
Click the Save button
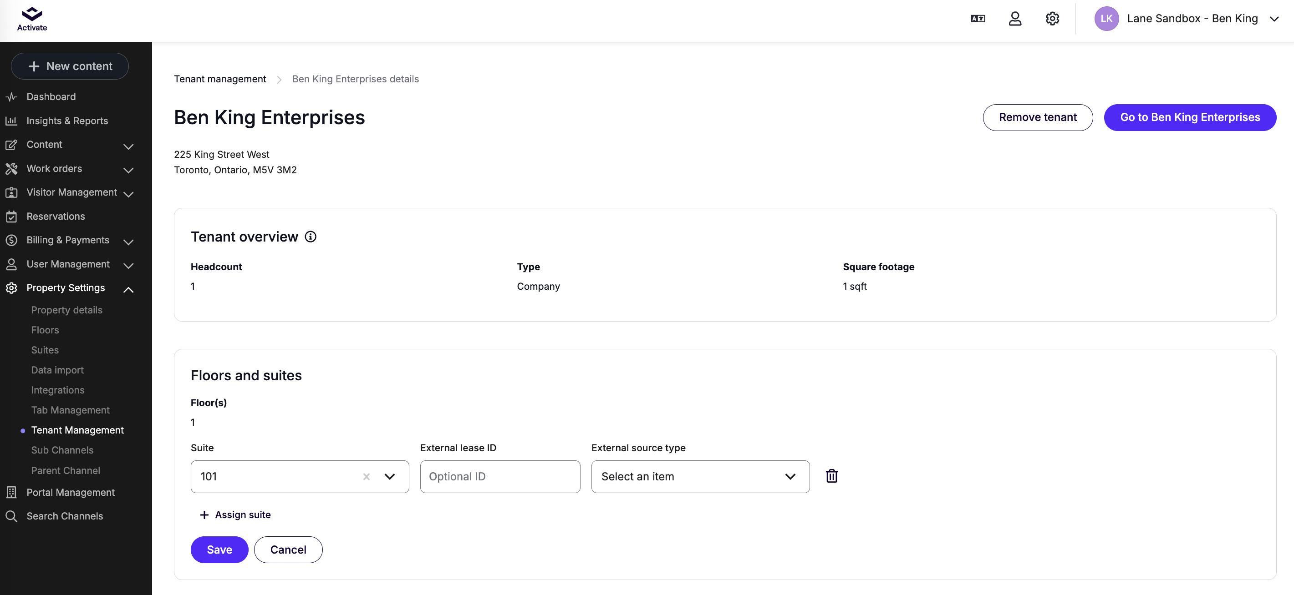[x=219, y=550]
